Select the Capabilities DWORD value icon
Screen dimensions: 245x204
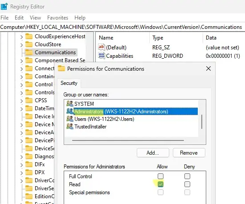102,56
